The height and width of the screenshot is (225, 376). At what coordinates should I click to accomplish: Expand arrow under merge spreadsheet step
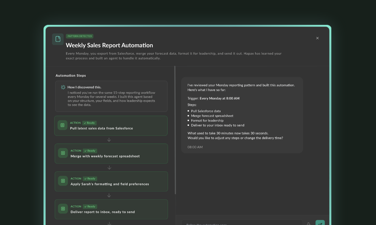pos(109,168)
